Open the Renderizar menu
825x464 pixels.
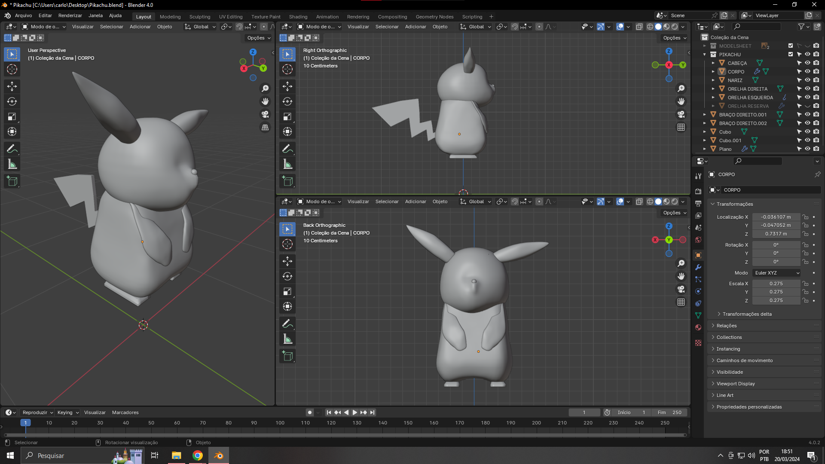pyautogui.click(x=70, y=15)
